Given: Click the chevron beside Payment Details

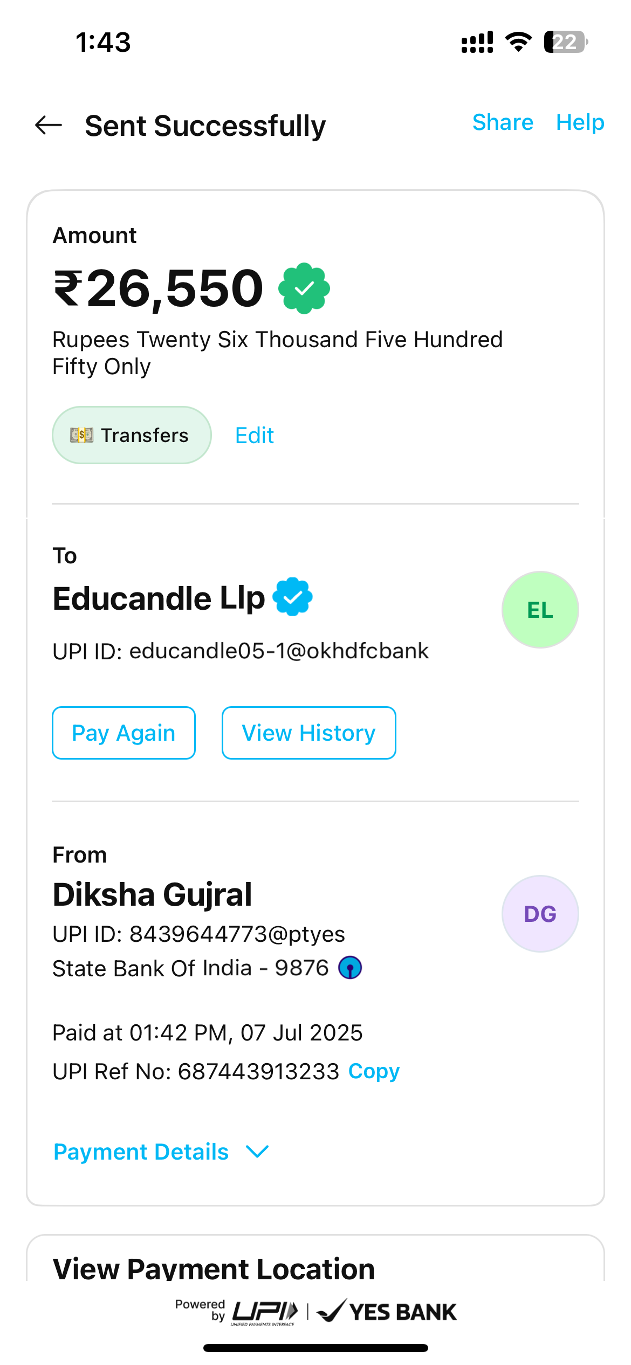Looking at the screenshot, I should [257, 1152].
